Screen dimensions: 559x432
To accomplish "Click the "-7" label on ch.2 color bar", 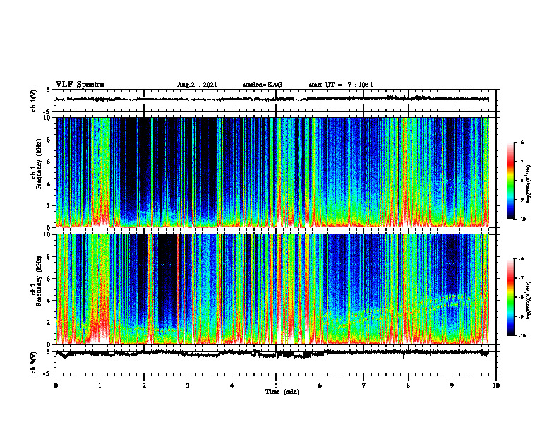I will click(521, 278).
